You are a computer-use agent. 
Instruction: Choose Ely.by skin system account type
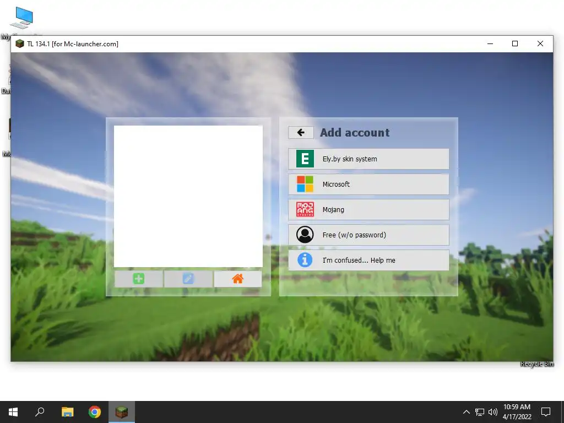[368, 159]
